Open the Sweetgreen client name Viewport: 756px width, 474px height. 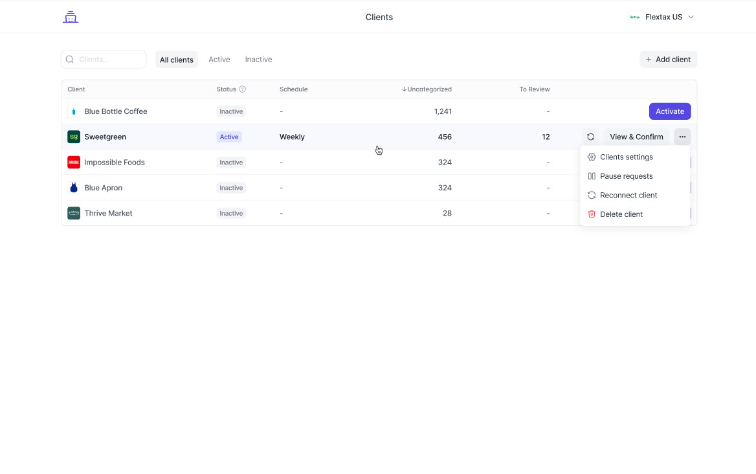105,137
